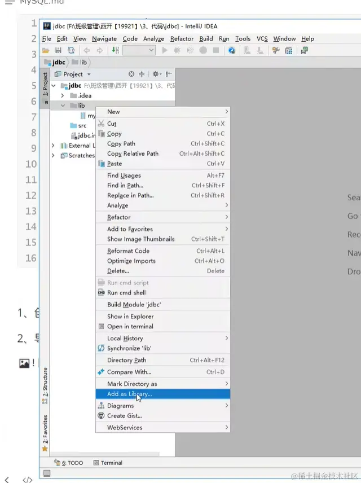Screen dimensions: 361x483
Task: Choose Copy Path from the context menu
Action: pyautogui.click(x=162, y=143)
